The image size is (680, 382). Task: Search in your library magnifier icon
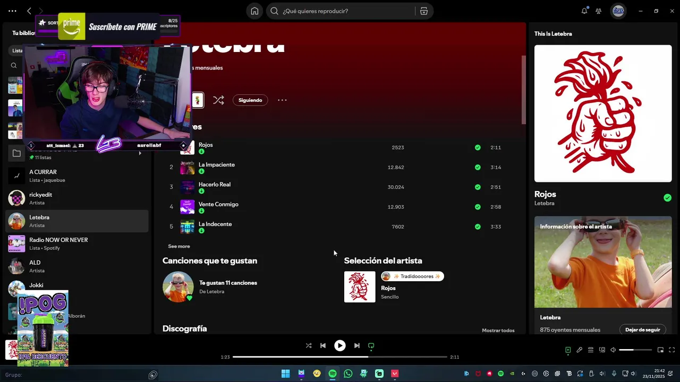tap(14, 66)
